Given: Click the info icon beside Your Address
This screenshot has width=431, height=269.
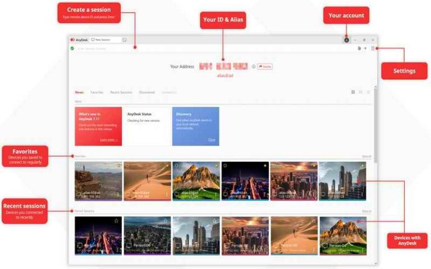Looking at the screenshot, I should click(x=254, y=67).
